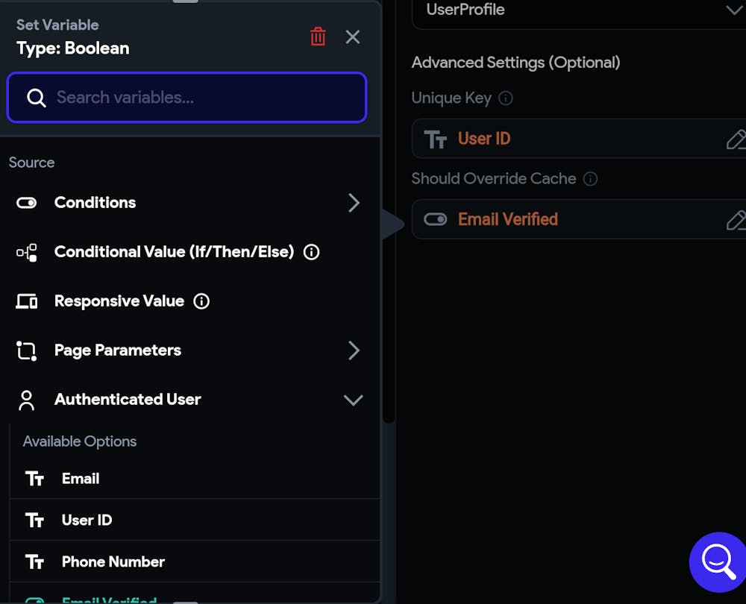Collapse the Authenticated User section
Screen dimensions: 746x604
(354, 400)
